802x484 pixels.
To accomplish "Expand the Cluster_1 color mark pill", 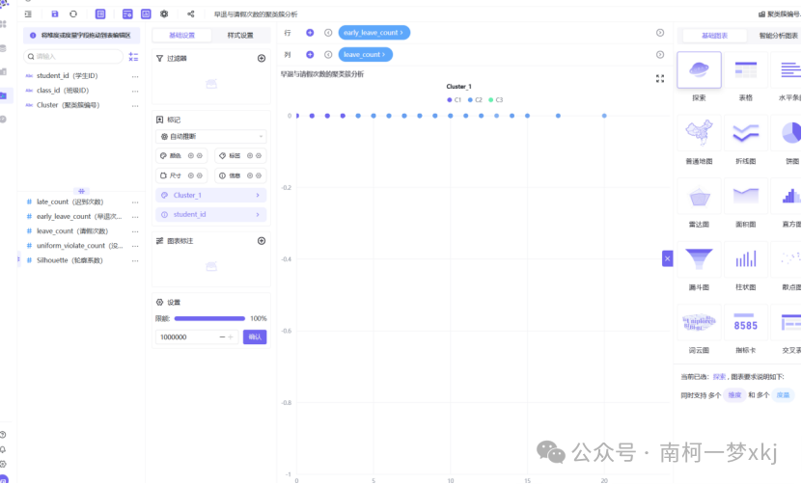I will tap(210, 195).
